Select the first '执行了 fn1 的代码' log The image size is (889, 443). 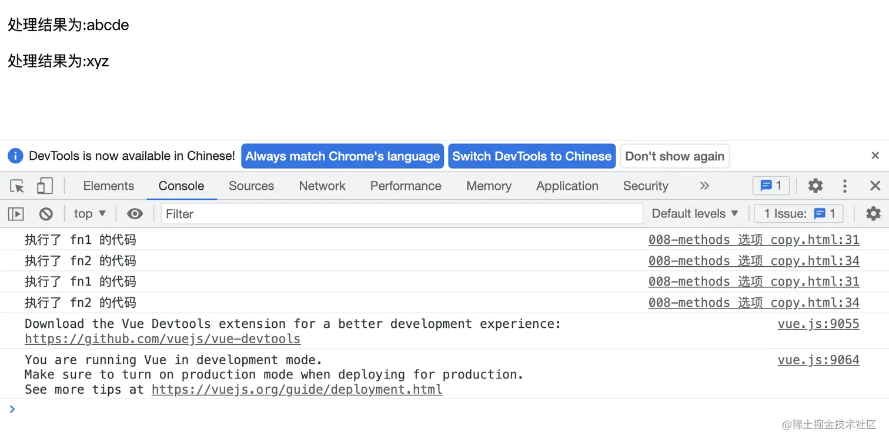[81, 240]
